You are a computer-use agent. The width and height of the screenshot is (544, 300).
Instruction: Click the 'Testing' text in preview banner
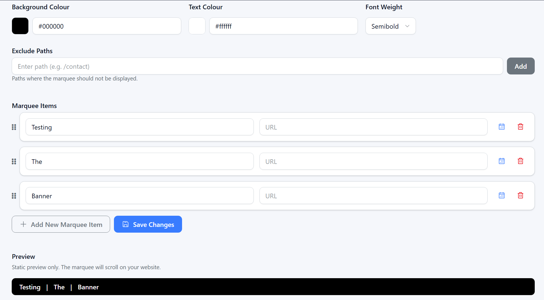tap(30, 287)
